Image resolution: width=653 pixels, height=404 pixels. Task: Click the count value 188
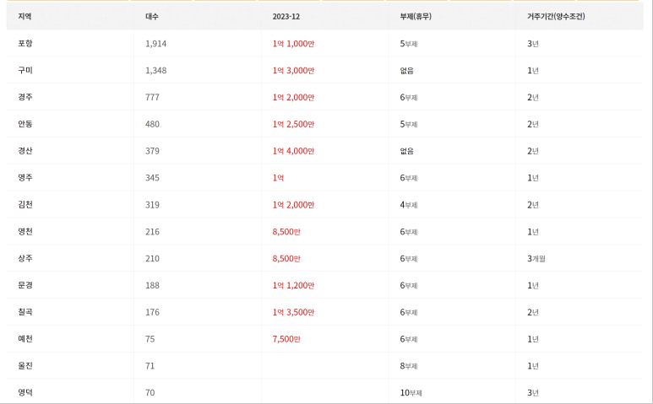click(152, 286)
